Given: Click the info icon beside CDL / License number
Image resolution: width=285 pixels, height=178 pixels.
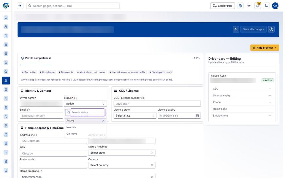Looking at the screenshot, I should tap(142, 98).
